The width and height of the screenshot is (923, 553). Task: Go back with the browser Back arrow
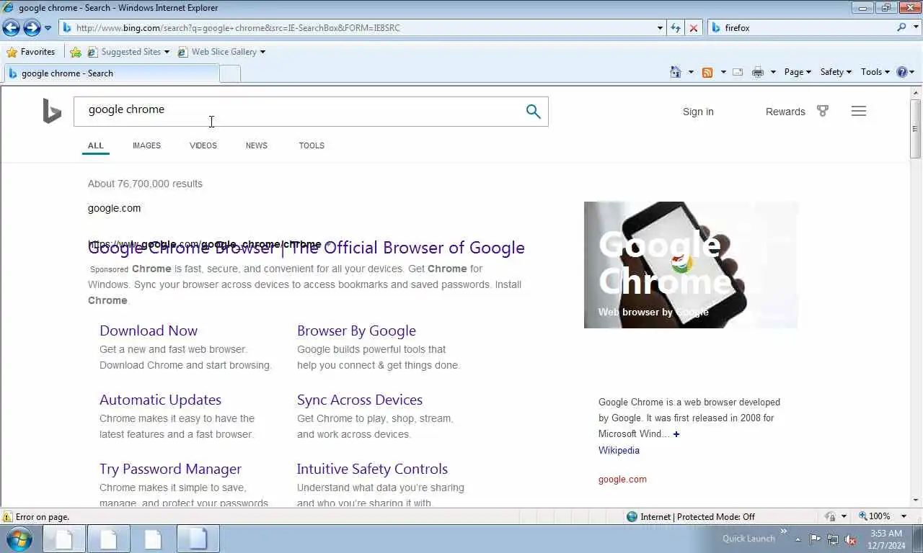click(11, 27)
